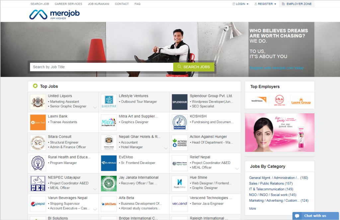Open the Hue Shine logo
Image resolution: width=340 pixels, height=220 pixels.
pyautogui.click(x=180, y=183)
